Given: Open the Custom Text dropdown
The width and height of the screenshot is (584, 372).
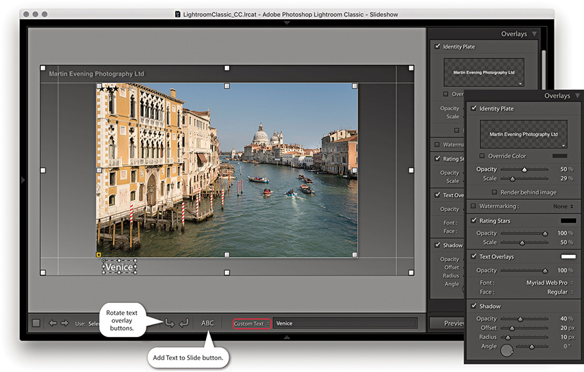Looking at the screenshot, I should [252, 323].
